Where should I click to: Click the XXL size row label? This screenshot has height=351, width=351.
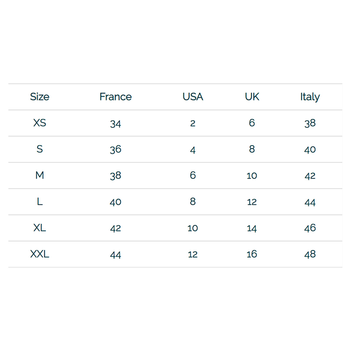(x=39, y=254)
